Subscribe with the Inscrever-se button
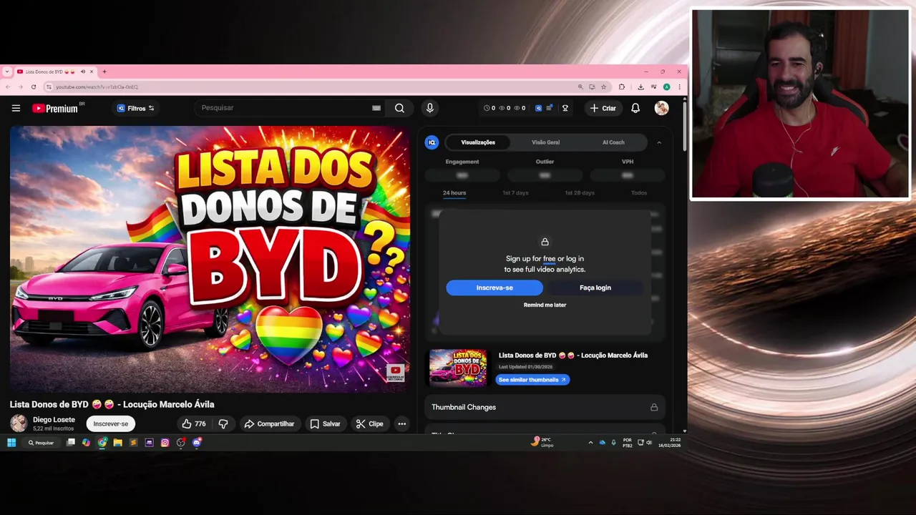 [110, 423]
